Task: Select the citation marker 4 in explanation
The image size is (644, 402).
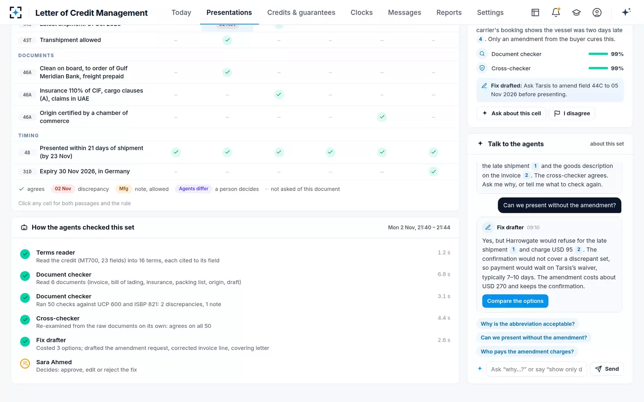Action: [480, 39]
